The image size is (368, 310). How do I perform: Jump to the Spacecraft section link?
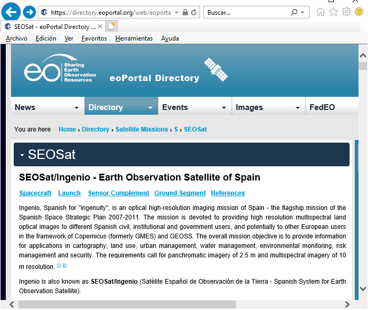click(35, 193)
